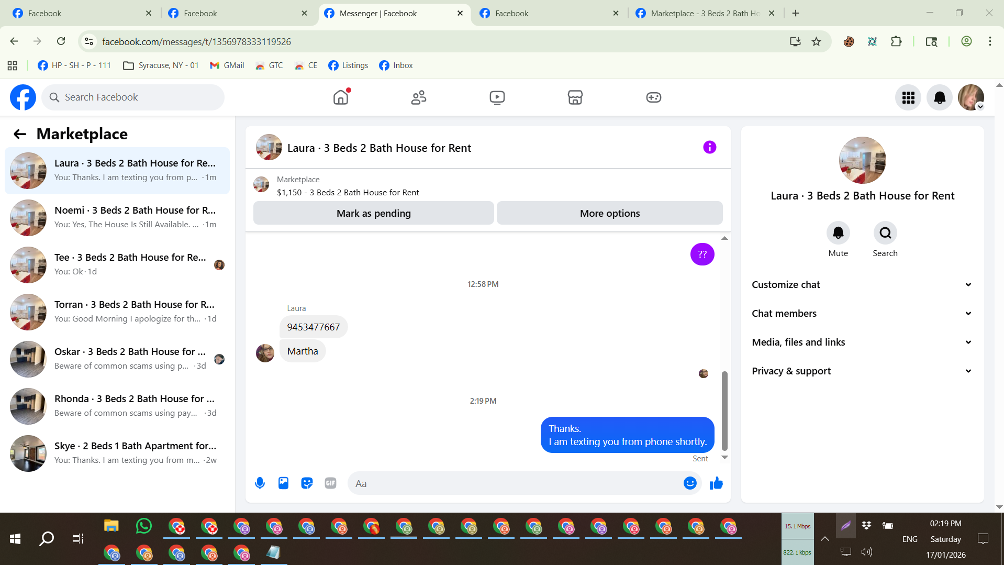Open the emoji picker in message box
Image resolution: width=1004 pixels, height=565 pixels.
tap(690, 483)
